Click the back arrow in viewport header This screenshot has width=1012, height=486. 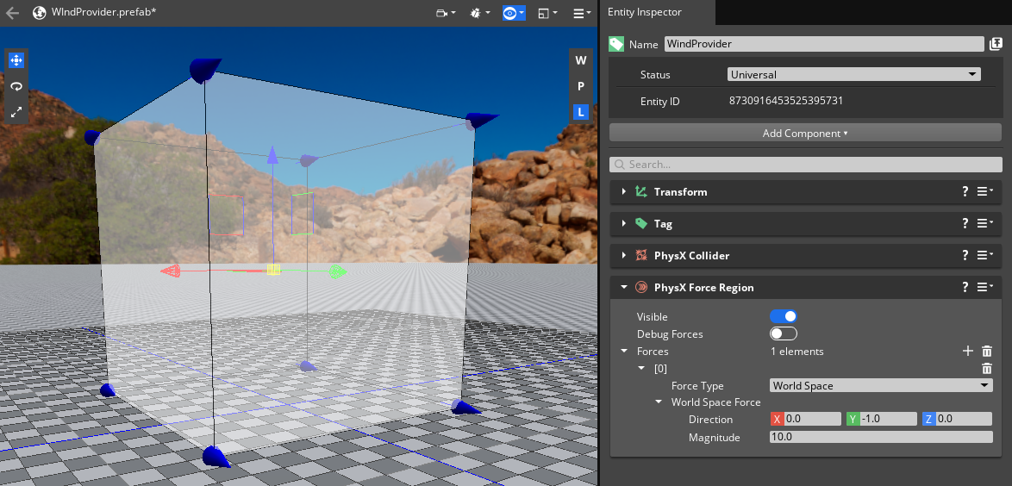(13, 13)
